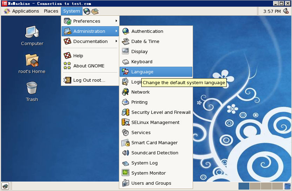Click the Network icon

pyautogui.click(x=125, y=92)
